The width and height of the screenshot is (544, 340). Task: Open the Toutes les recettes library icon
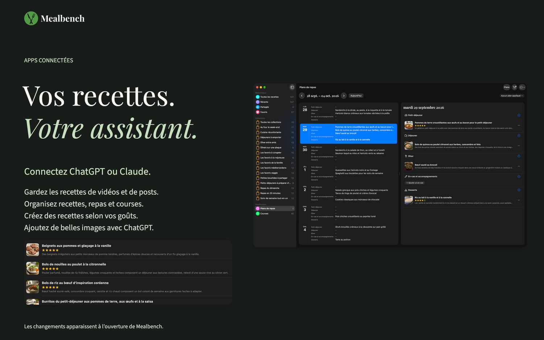point(257,97)
